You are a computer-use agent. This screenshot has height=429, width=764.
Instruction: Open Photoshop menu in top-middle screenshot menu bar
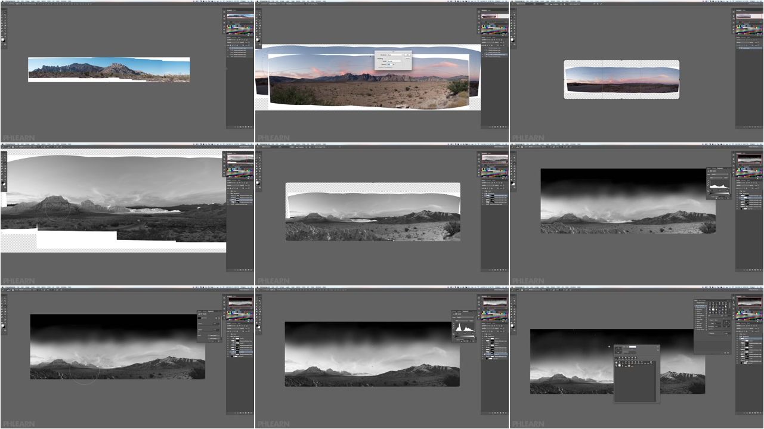263,1
